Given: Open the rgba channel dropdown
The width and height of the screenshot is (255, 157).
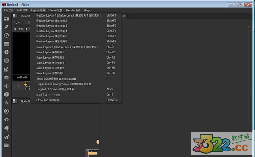Looking at the screenshot, I should point(19,22).
